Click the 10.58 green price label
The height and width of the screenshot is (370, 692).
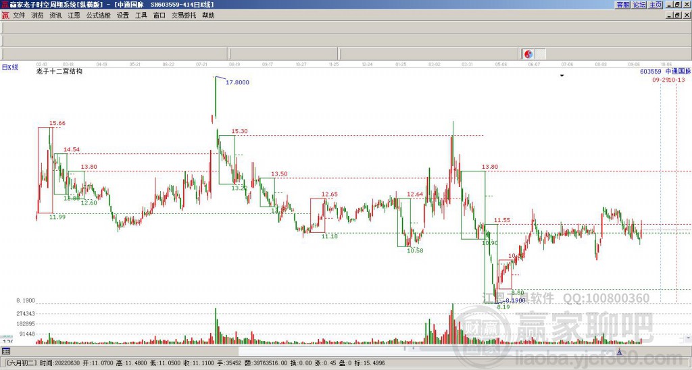coord(415,250)
